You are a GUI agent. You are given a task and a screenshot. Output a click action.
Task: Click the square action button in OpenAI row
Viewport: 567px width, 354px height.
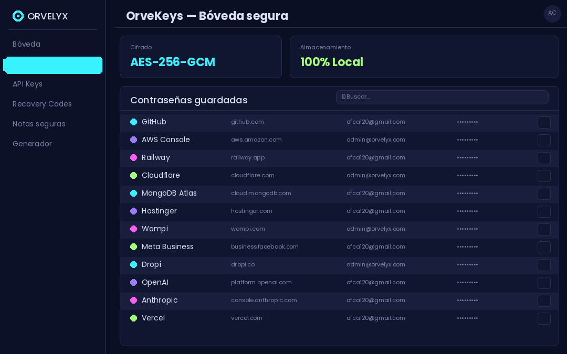[544, 283]
